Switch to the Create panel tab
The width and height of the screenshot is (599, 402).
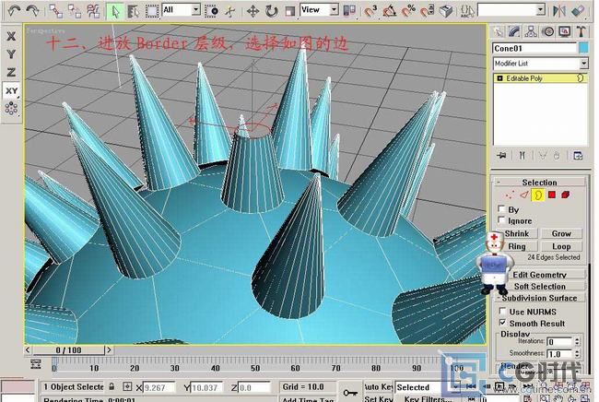(498, 31)
